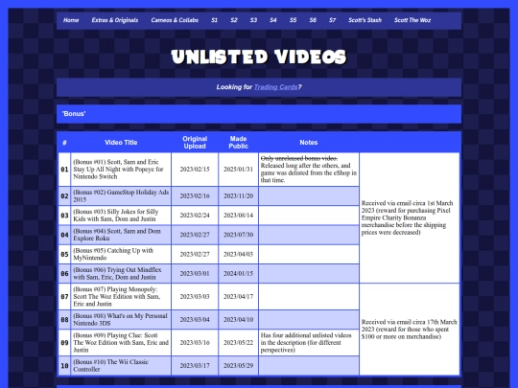Click public date 2023/05/29
Image resolution: width=518 pixels, height=388 pixels.
(x=238, y=366)
